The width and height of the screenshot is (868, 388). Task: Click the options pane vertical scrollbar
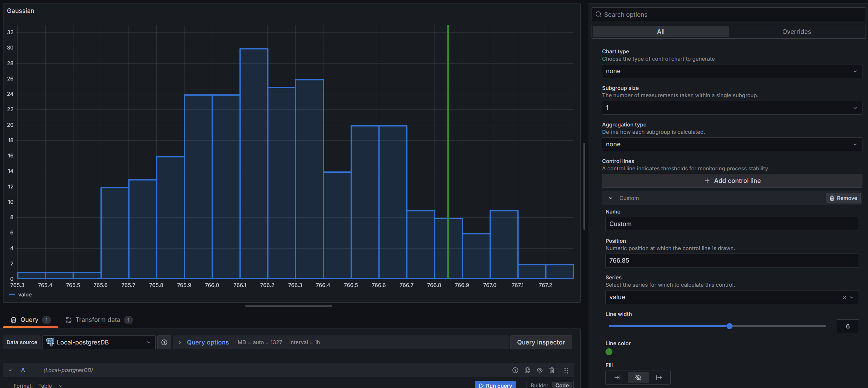coord(584,186)
